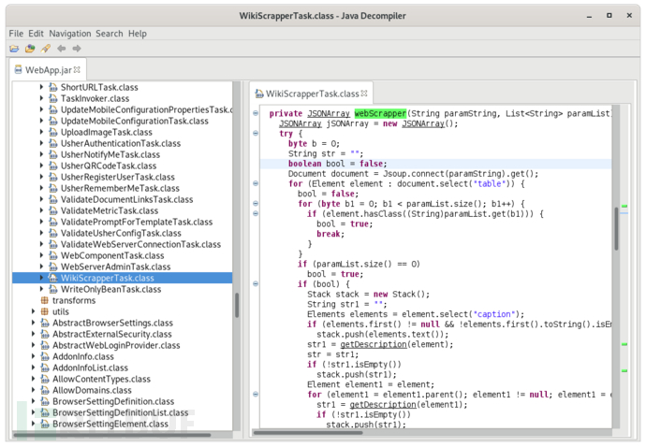Collapse the 'for (Element element' fold marker
Screen dimensions: 646x447
(256, 183)
